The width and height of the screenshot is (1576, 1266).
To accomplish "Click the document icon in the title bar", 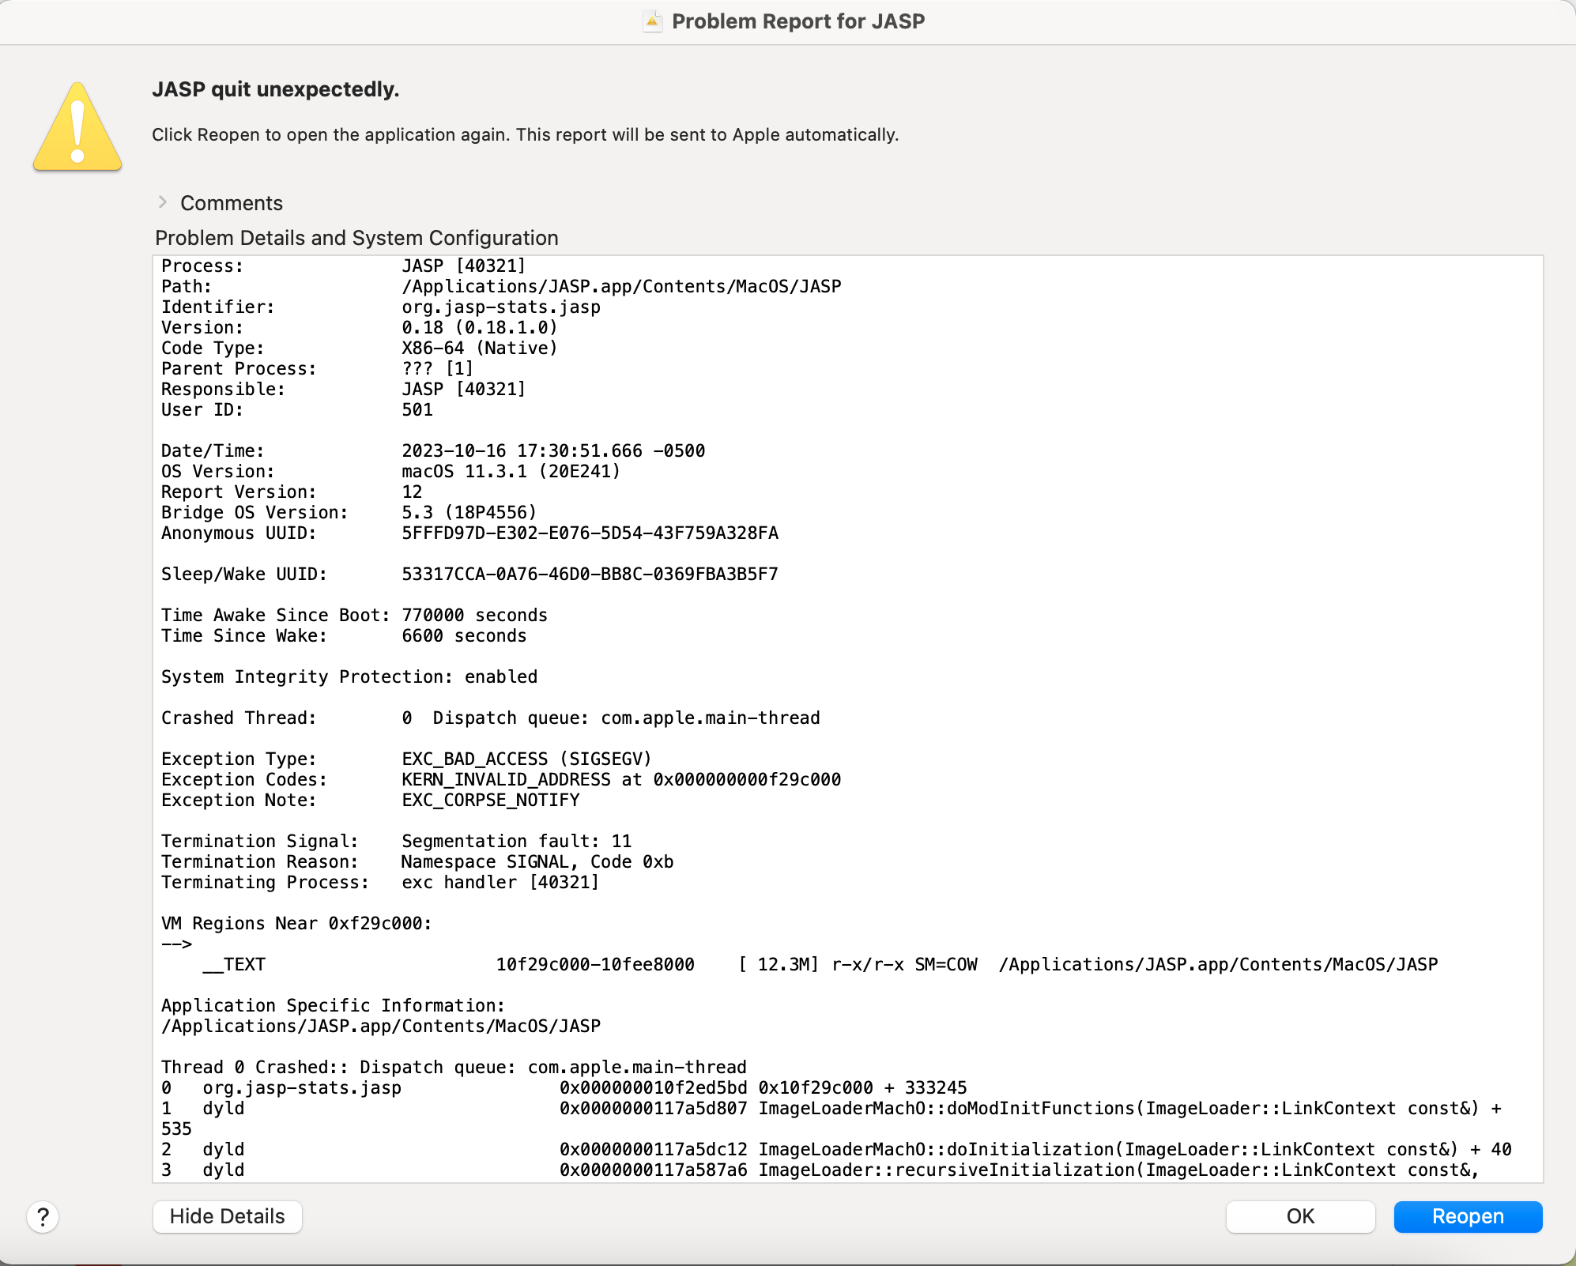I will (x=650, y=21).
